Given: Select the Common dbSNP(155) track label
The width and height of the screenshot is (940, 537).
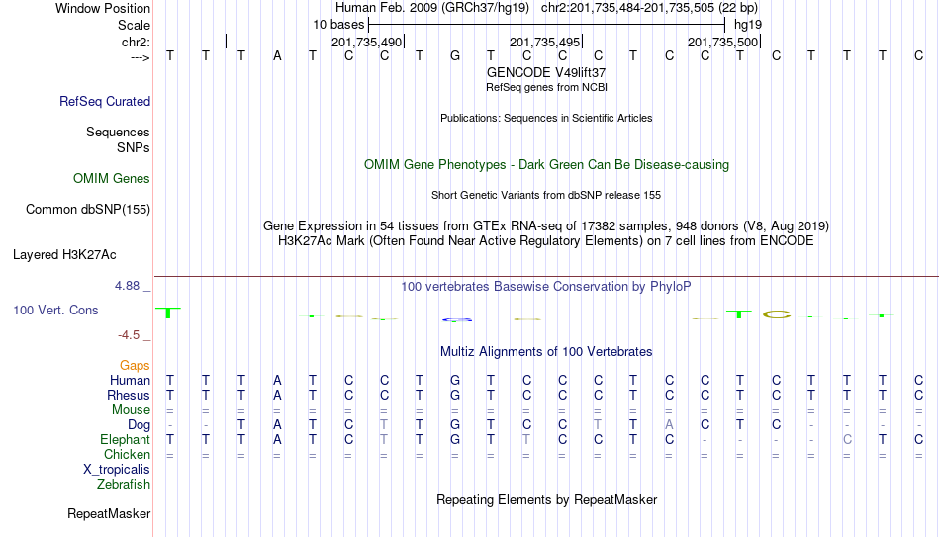Looking at the screenshot, I should [x=87, y=210].
